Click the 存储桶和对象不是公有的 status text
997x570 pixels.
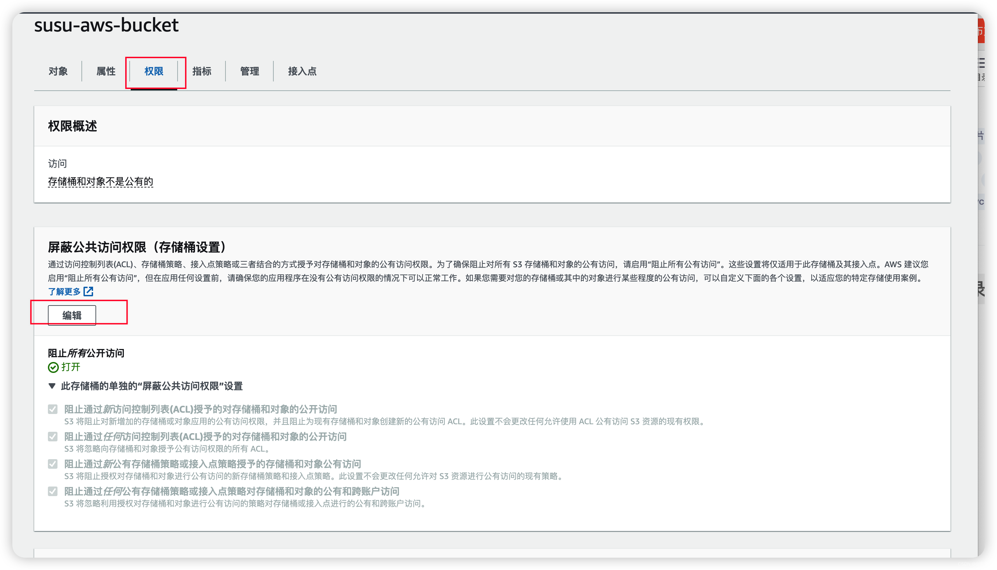(x=101, y=182)
